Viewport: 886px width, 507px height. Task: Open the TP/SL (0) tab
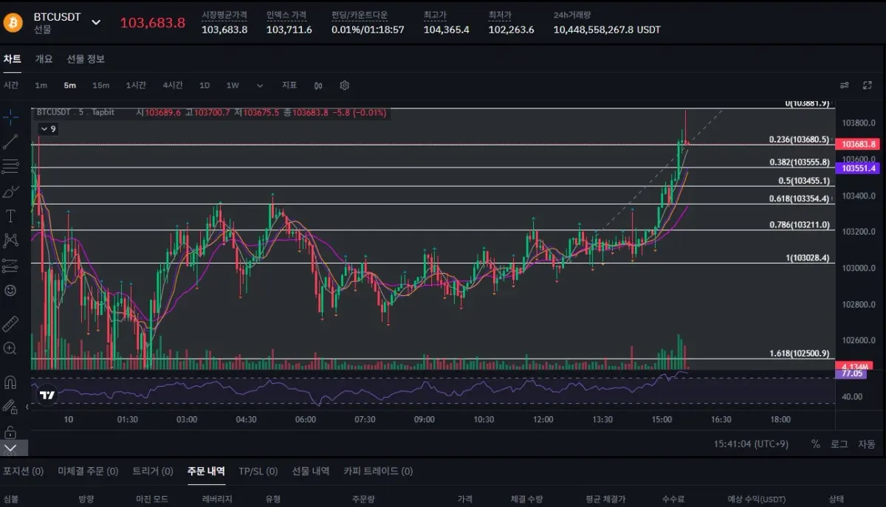point(258,471)
